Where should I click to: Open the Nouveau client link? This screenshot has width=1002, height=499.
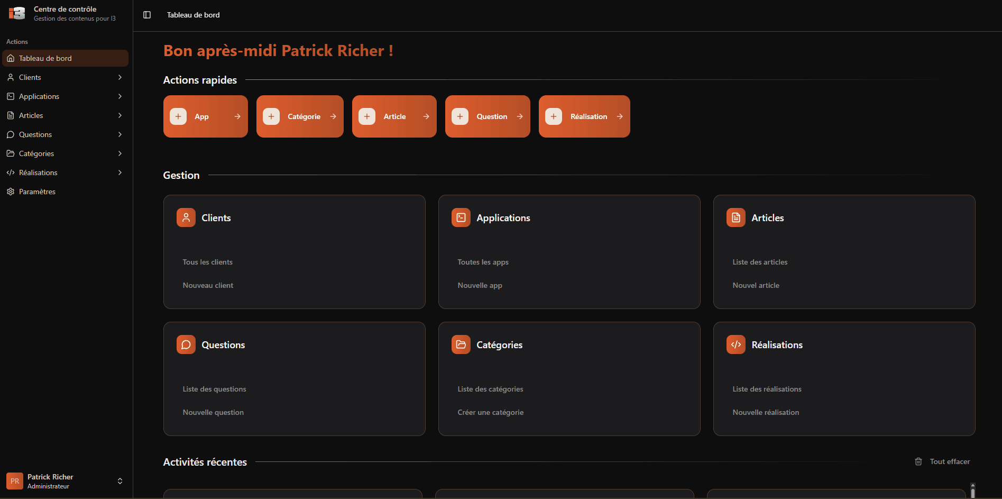pyautogui.click(x=208, y=285)
